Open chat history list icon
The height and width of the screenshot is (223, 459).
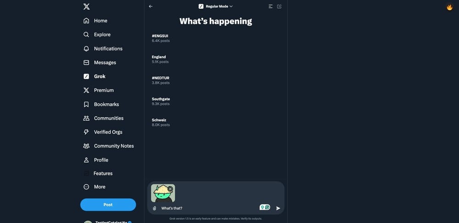coord(271,6)
